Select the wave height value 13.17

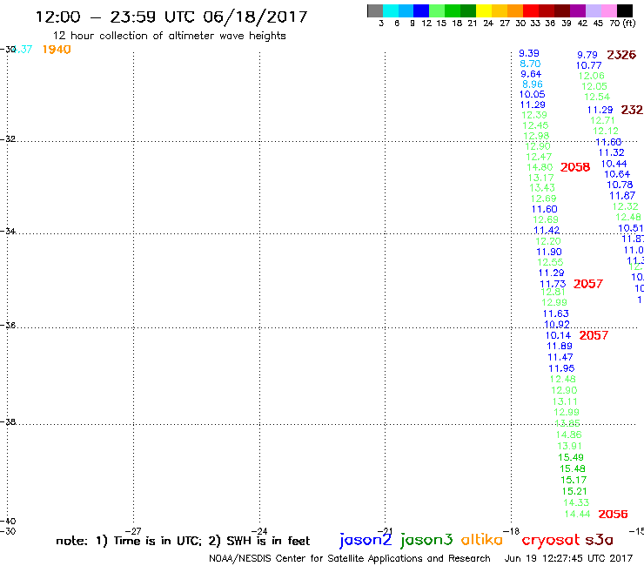(541, 178)
